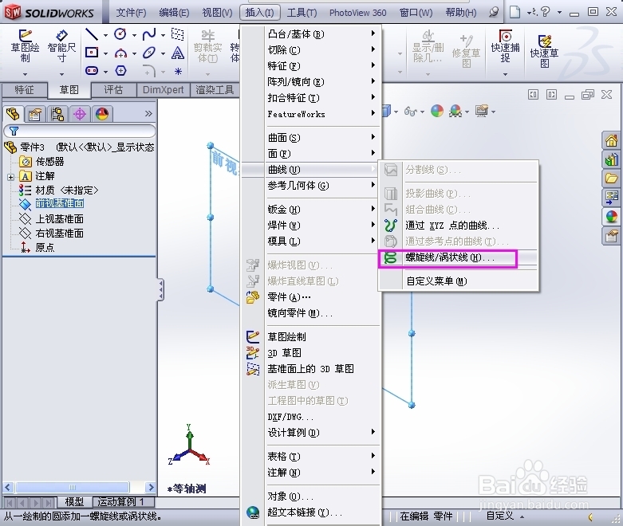This screenshot has width=623, height=526.
Task: Open the Smart Dimension dropdown arrow
Action: point(61,74)
